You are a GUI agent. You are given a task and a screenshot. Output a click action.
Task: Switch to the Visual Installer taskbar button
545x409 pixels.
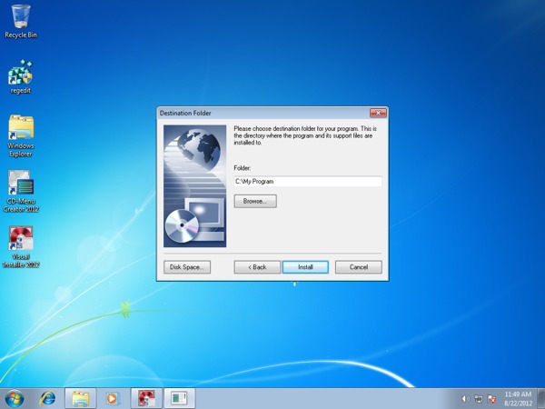(146, 399)
